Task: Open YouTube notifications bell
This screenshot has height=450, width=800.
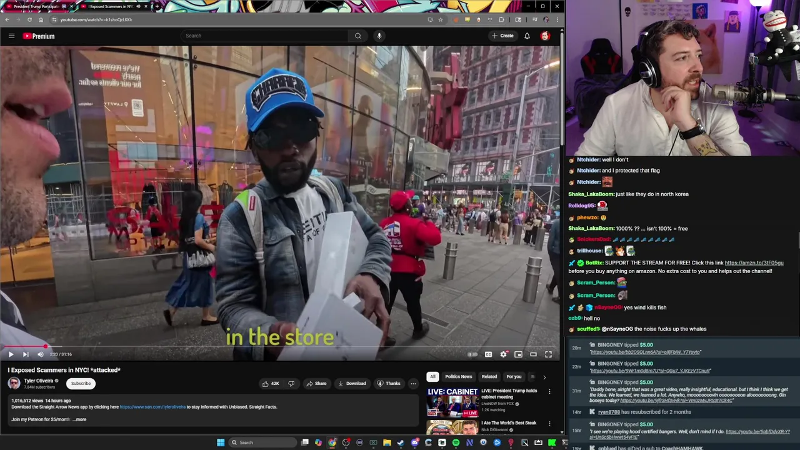Action: [x=527, y=36]
